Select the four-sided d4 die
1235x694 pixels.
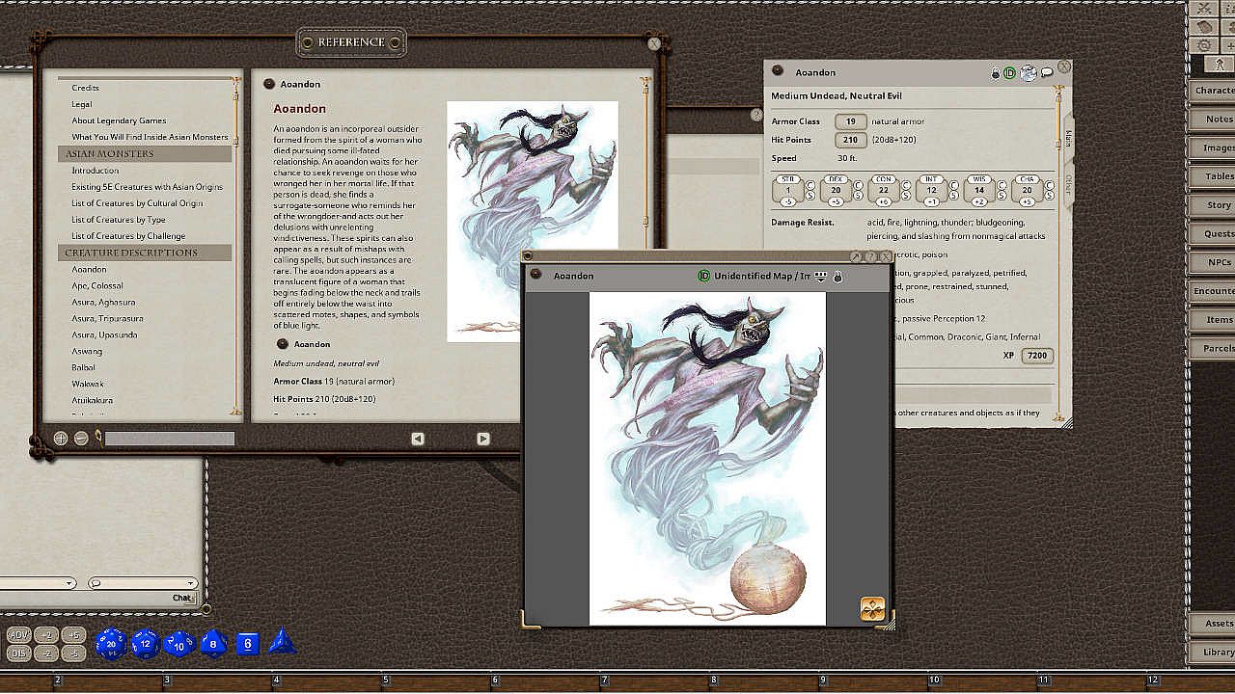[x=282, y=642]
